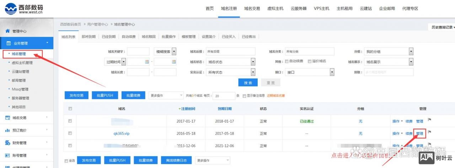Click the 域名交易 sidebar icon
The height and width of the screenshot is (168, 455).
(x=7, y=118)
